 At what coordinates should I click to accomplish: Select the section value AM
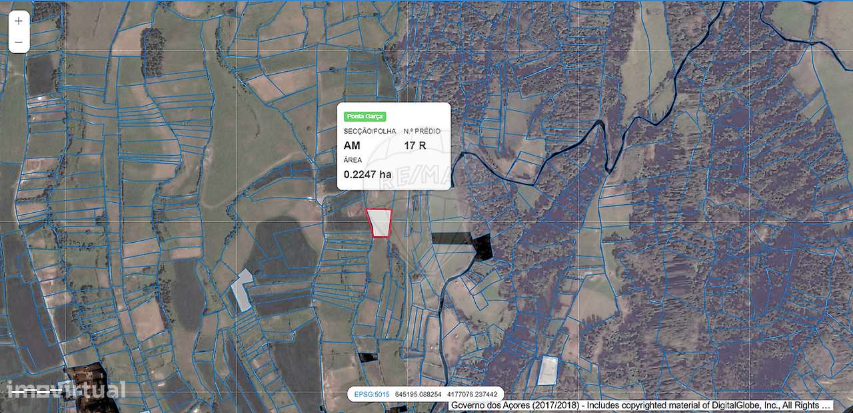click(x=351, y=145)
